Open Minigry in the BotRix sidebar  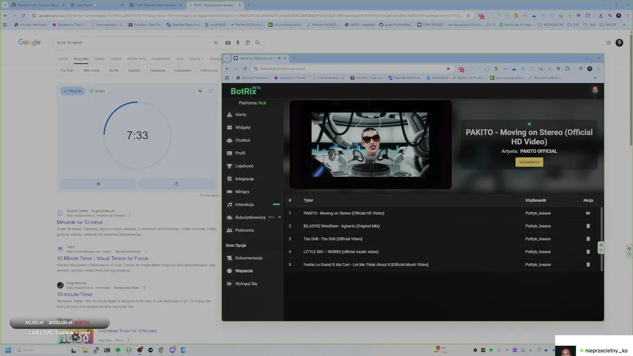242,191
